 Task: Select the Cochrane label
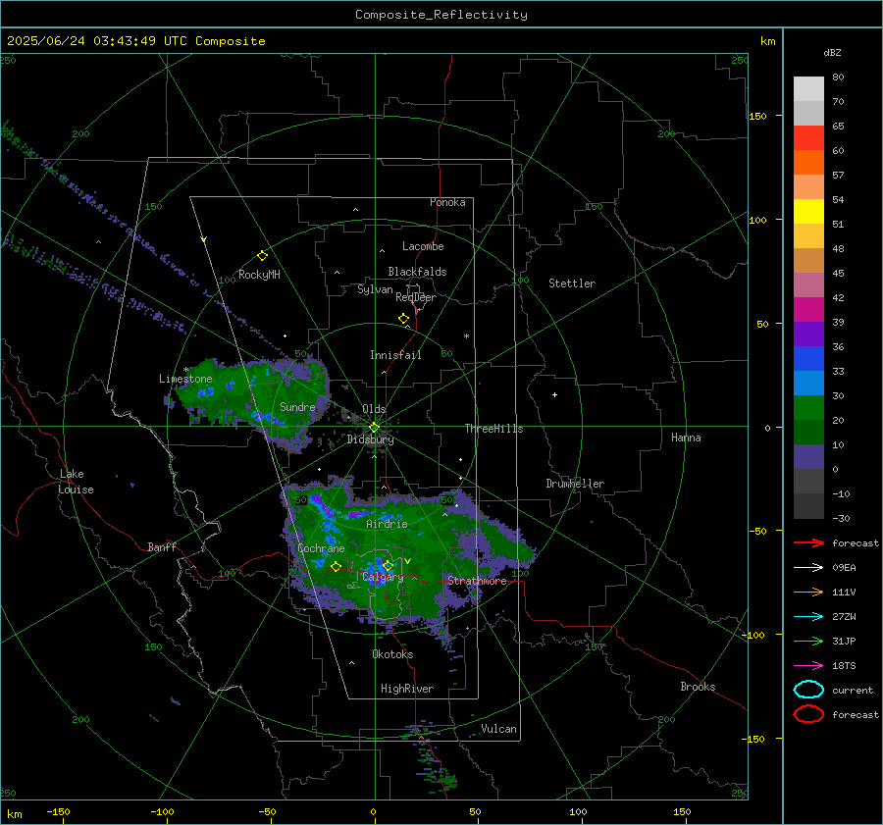[x=321, y=548]
